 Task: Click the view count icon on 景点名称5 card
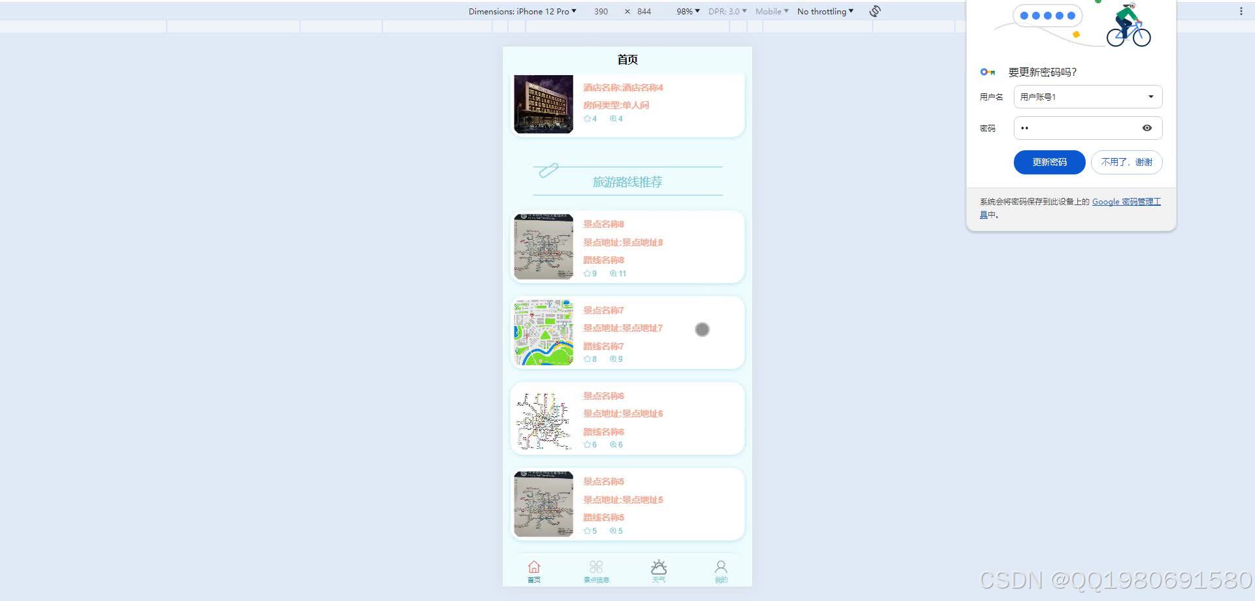(x=613, y=531)
